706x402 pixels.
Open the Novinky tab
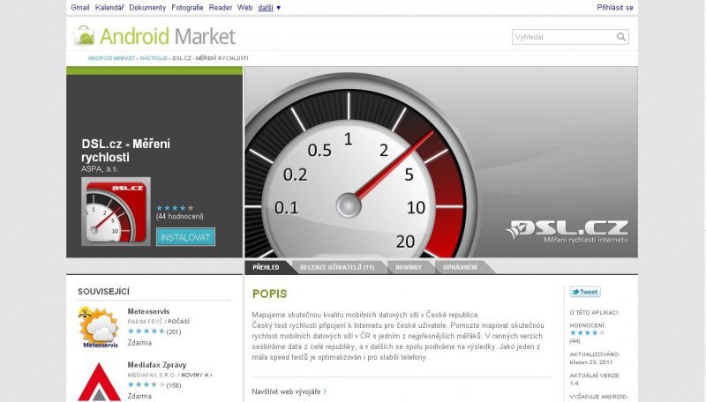(409, 266)
